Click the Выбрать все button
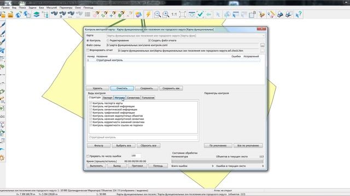 [124, 146]
